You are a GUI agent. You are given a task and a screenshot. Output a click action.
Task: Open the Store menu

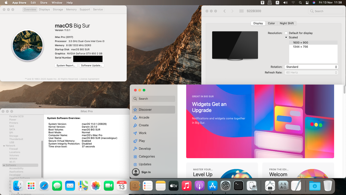click(44, 3)
